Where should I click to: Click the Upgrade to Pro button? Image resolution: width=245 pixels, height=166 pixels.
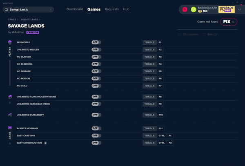[x=226, y=9]
